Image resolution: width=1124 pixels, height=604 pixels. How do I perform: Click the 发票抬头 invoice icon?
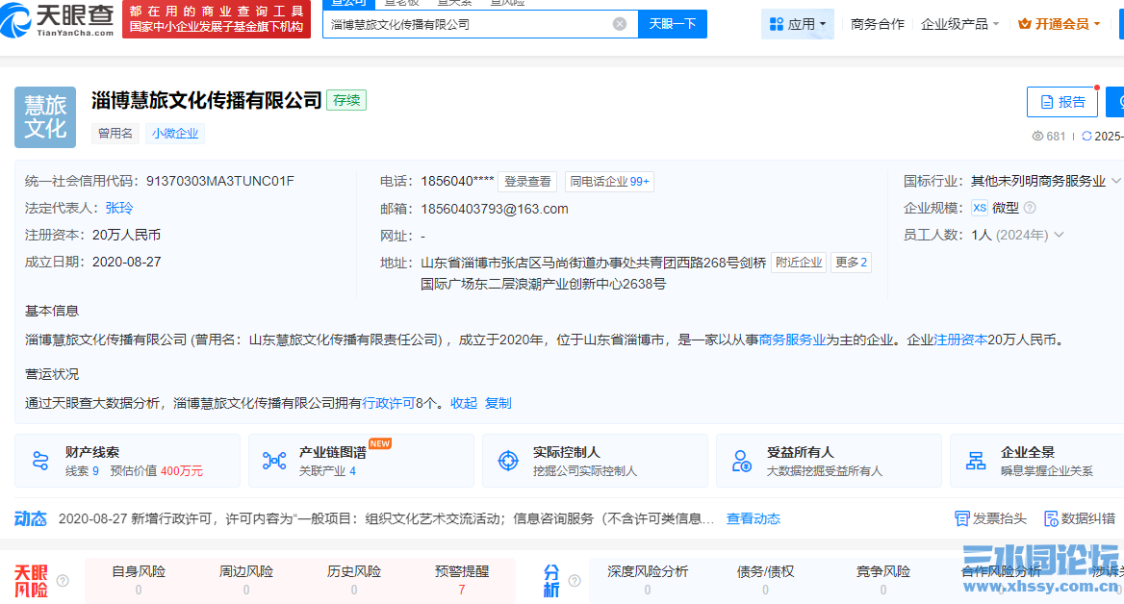(962, 517)
